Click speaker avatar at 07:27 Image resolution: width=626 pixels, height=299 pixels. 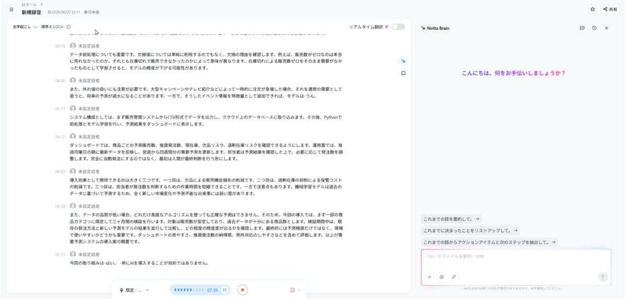(73, 254)
